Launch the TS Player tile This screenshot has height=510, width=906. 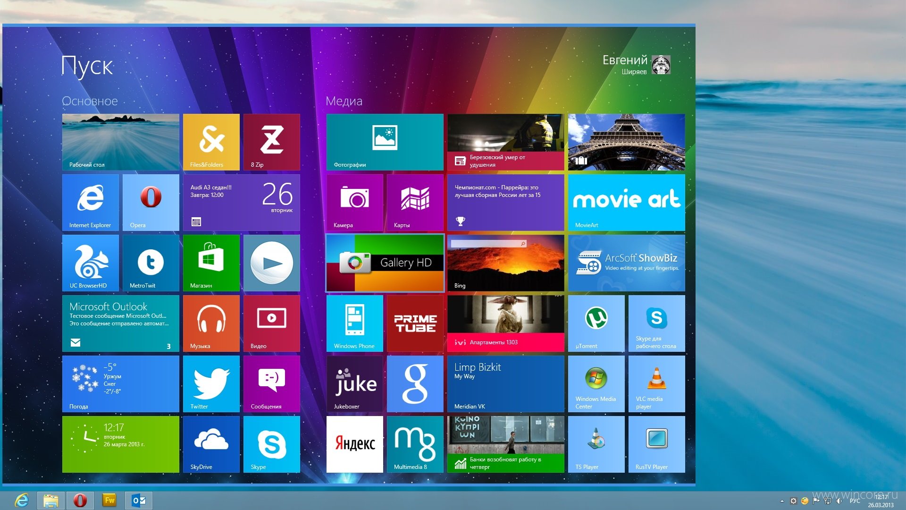click(596, 444)
